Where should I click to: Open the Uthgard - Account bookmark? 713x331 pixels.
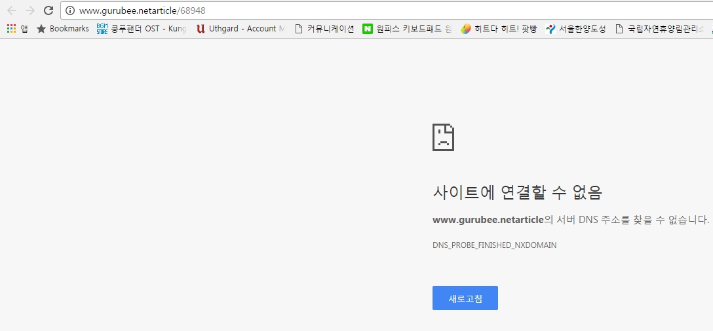[x=241, y=29]
